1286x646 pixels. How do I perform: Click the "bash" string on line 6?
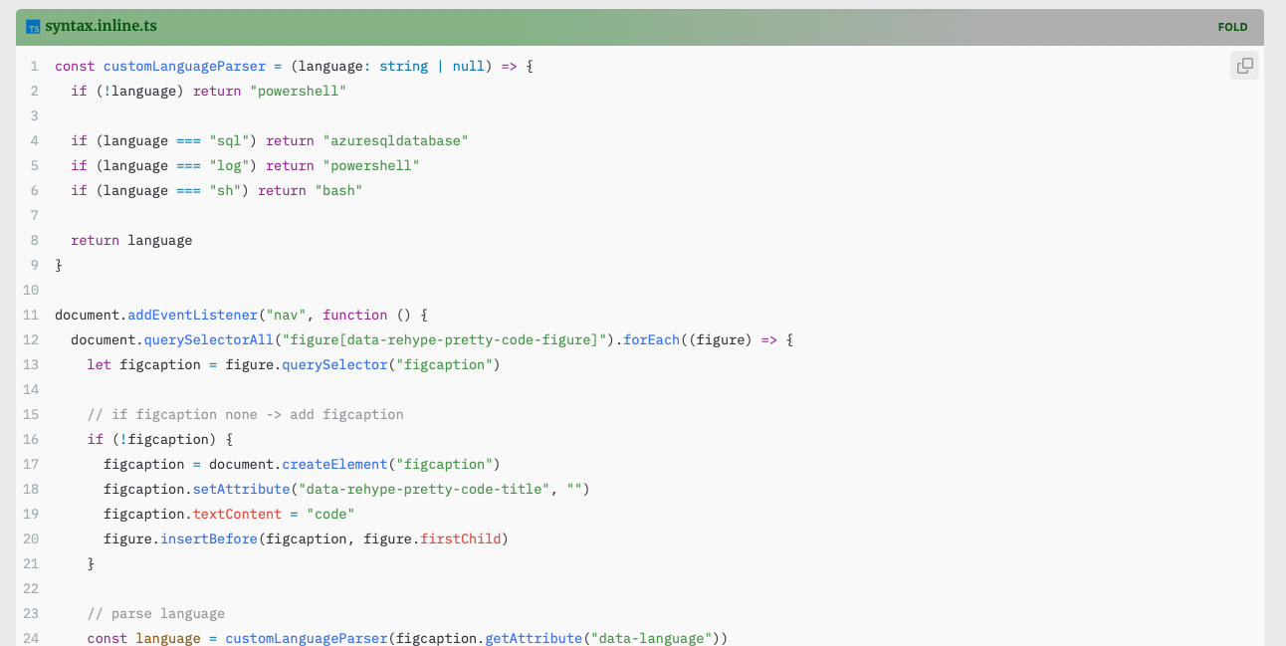pos(338,191)
